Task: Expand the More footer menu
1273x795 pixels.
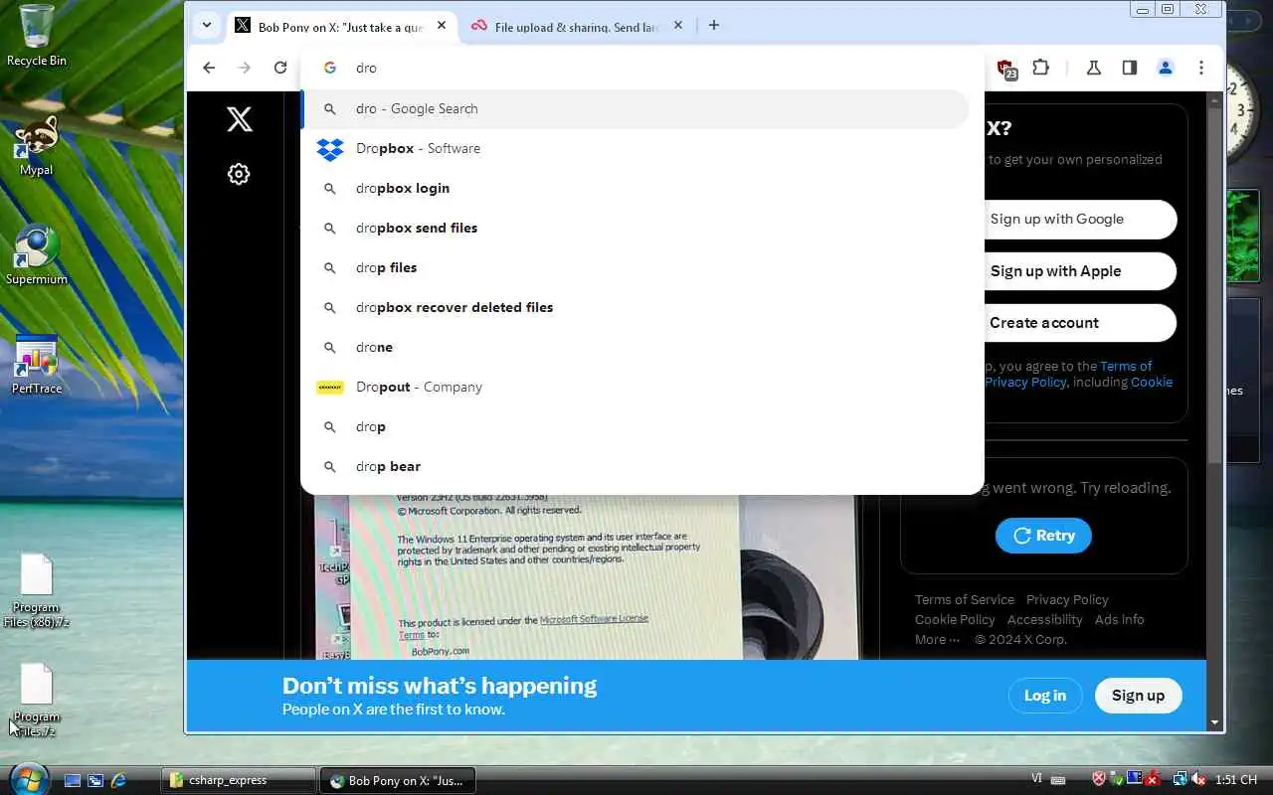Action: coord(937,639)
